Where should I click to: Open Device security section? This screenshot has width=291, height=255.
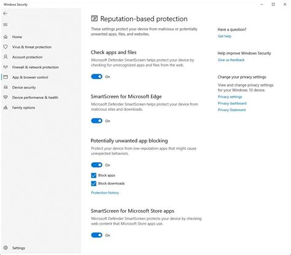(x=24, y=87)
